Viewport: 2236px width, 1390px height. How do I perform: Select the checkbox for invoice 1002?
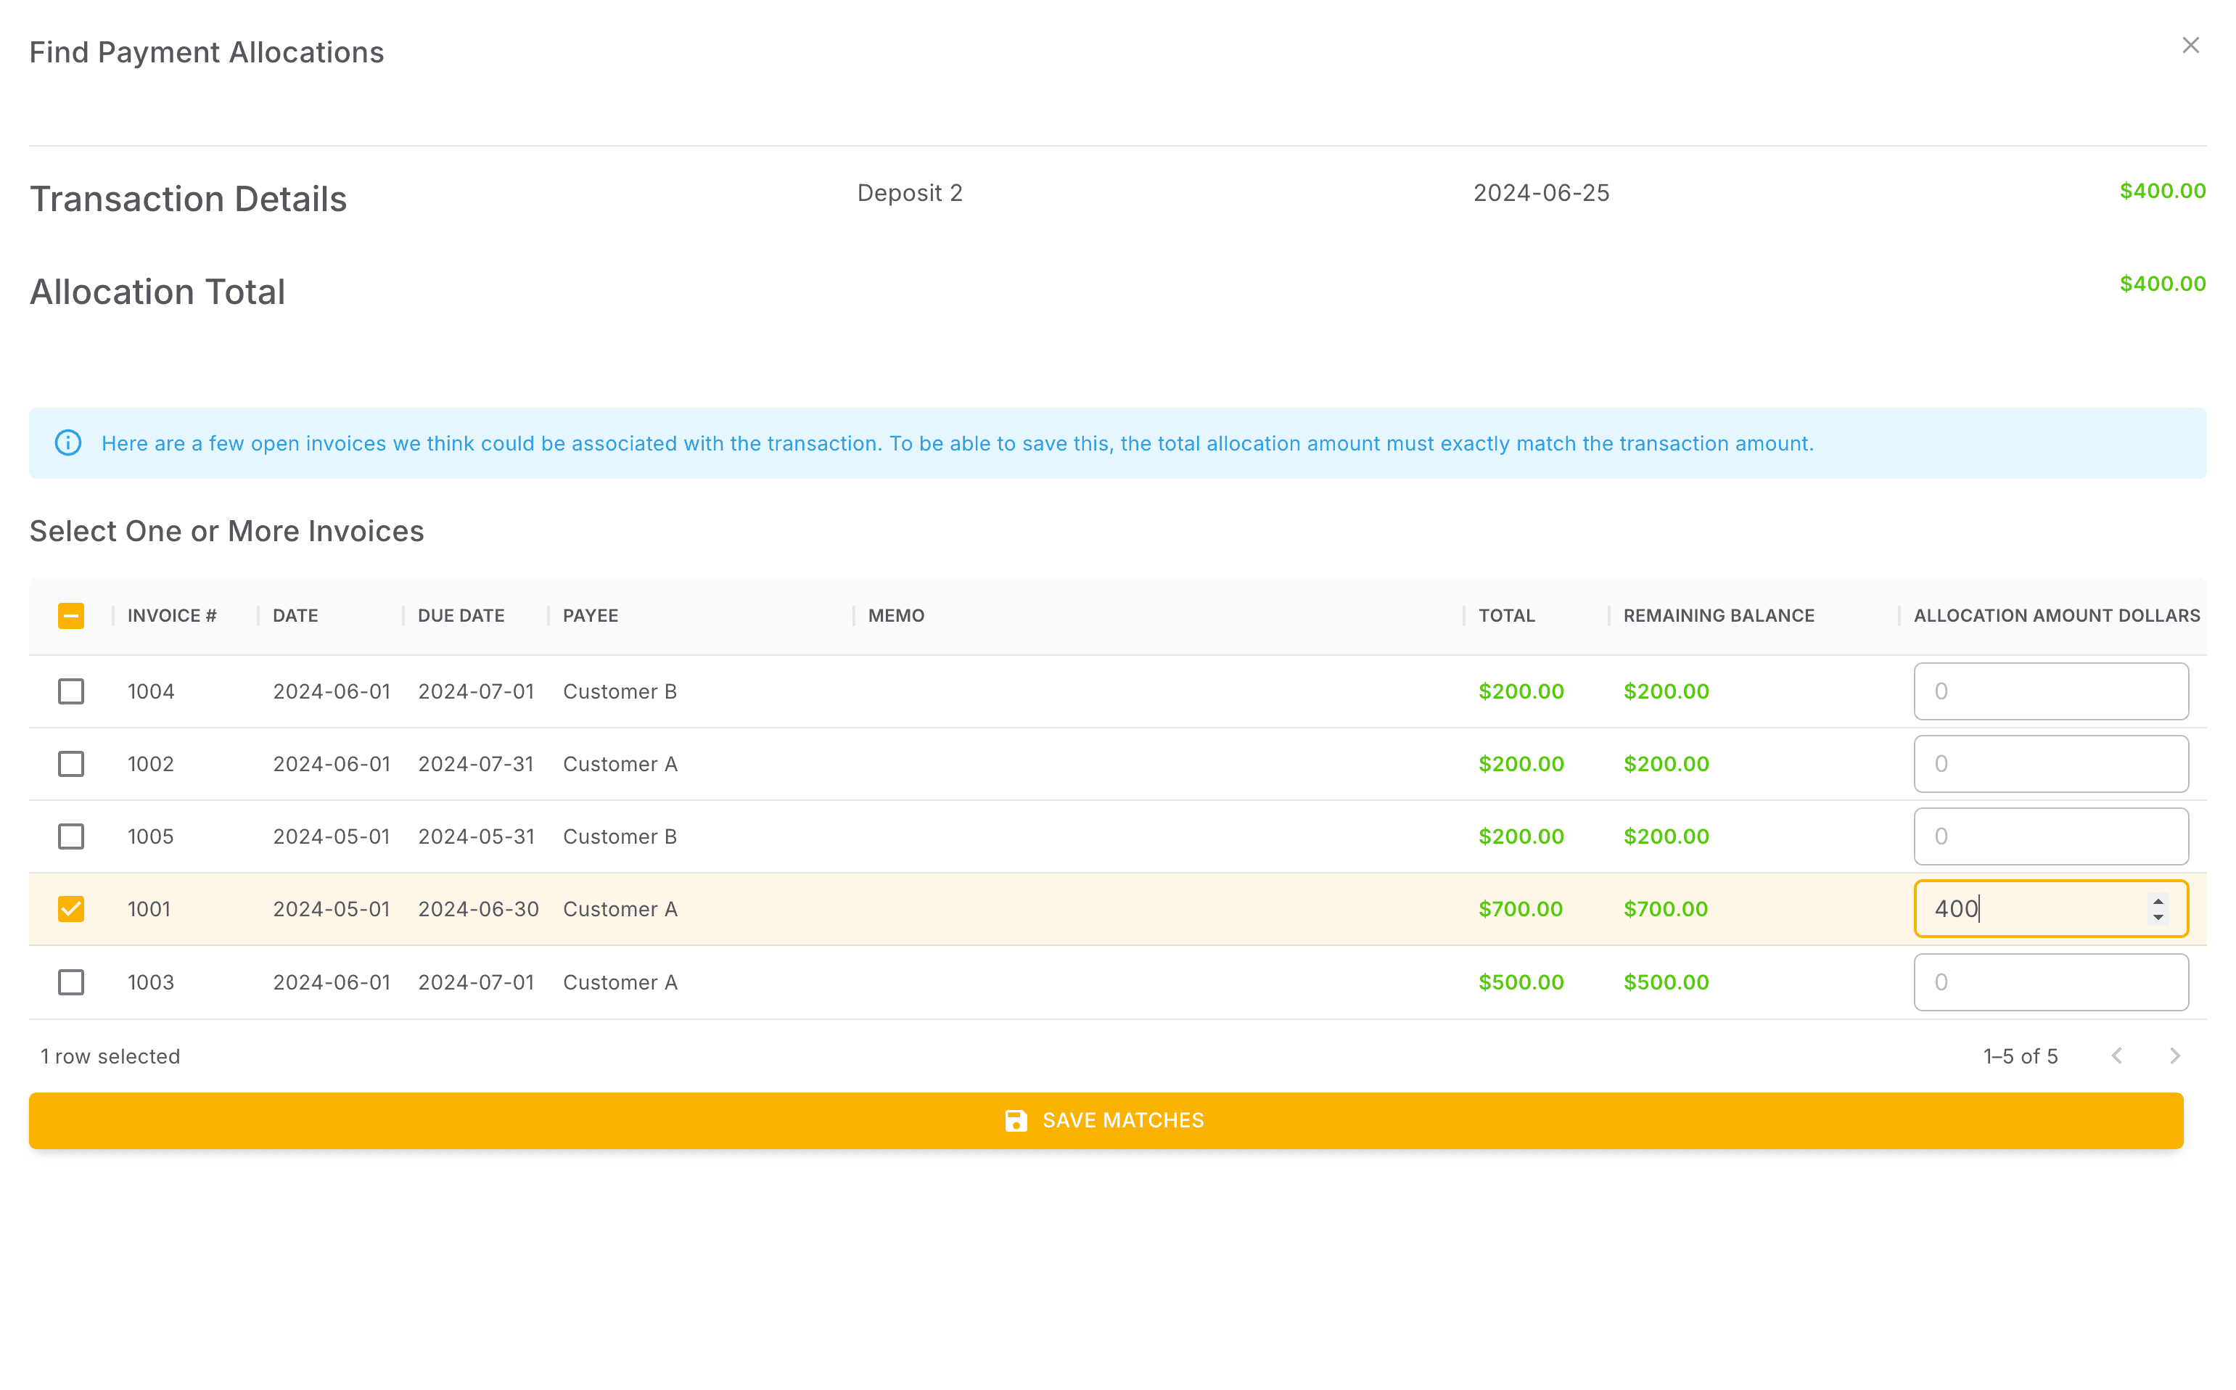click(x=72, y=763)
